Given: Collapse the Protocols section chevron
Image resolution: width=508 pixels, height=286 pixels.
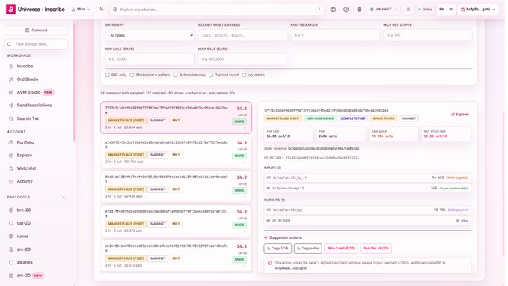Looking at the screenshot, I should coord(64,197).
